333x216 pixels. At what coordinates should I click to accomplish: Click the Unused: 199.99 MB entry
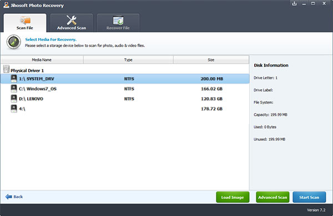pyautogui.click(x=269, y=139)
